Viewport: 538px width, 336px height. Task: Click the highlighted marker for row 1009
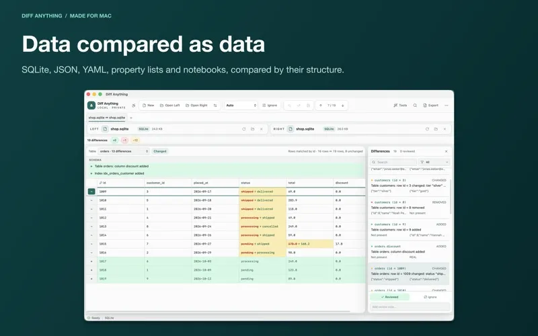91,192
